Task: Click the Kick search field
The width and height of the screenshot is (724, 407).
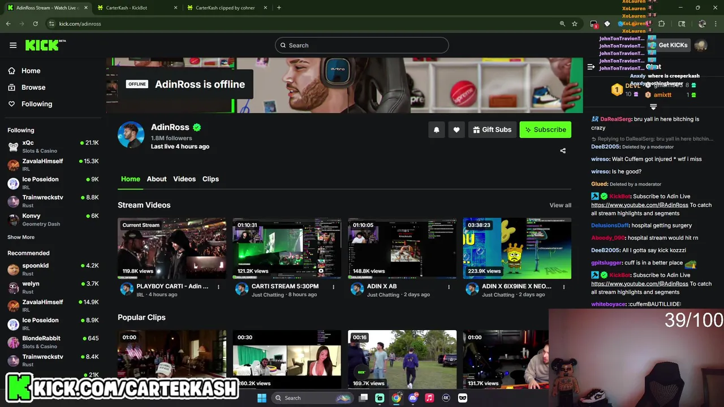Action: [362, 45]
